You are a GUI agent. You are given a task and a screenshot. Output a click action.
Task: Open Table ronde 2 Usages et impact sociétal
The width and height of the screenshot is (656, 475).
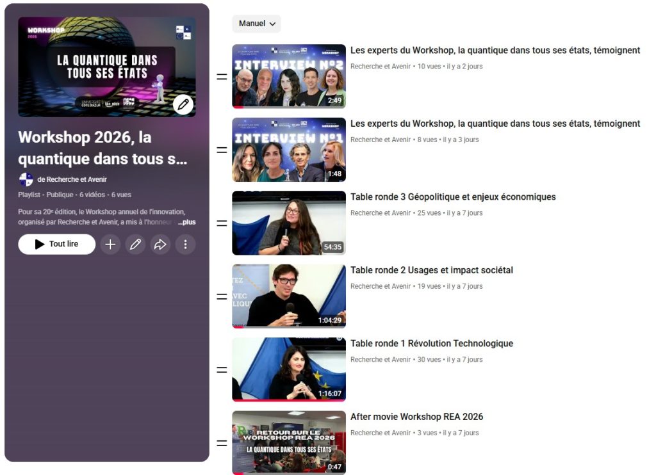[431, 270]
